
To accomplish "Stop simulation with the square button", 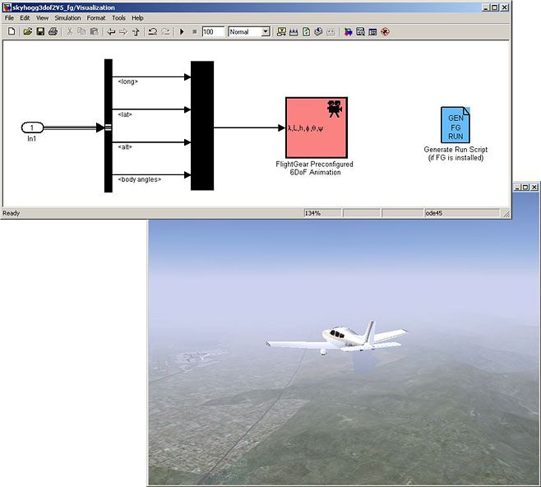I will [x=194, y=32].
